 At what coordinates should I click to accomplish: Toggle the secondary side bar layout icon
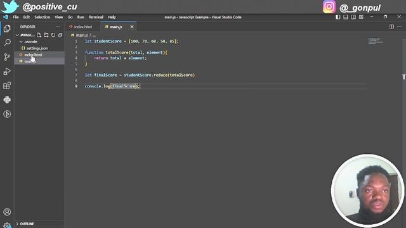click(353, 17)
